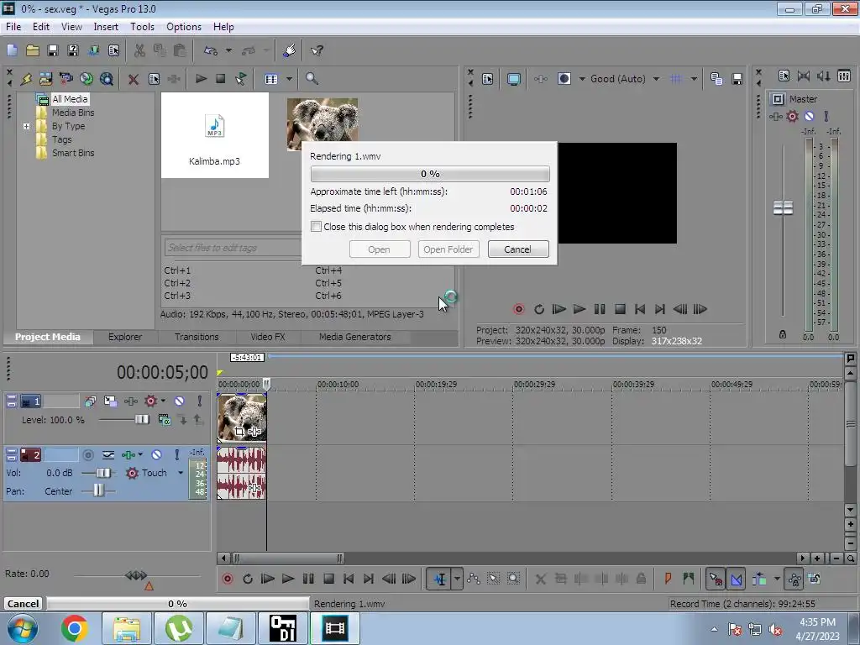Select the Kalimba.mp3 media thumbnail
The width and height of the screenshot is (860, 645).
point(214,135)
